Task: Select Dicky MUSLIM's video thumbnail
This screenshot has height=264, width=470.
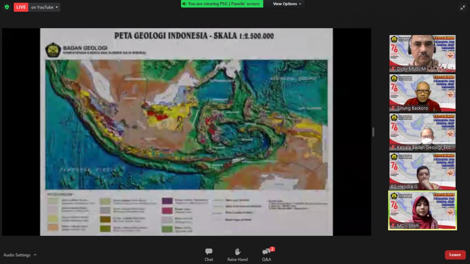Action: tap(422, 53)
